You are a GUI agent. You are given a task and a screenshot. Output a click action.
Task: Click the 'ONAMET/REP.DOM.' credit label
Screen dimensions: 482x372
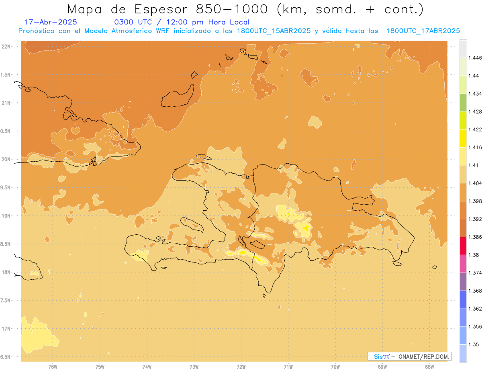pyautogui.click(x=424, y=356)
